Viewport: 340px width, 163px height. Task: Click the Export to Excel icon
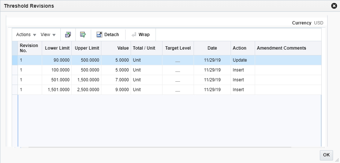point(68,35)
